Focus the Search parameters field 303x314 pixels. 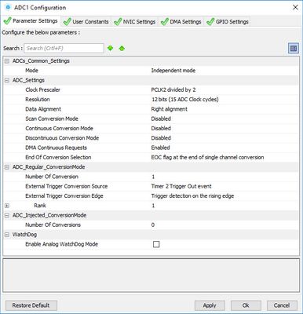click(64, 49)
